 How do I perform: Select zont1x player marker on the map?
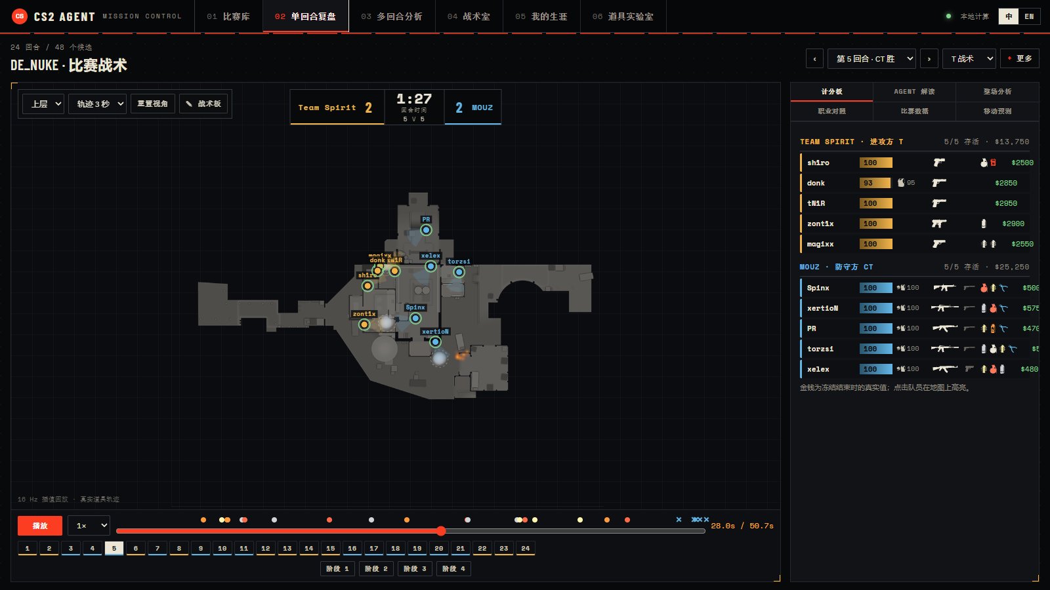364,324
